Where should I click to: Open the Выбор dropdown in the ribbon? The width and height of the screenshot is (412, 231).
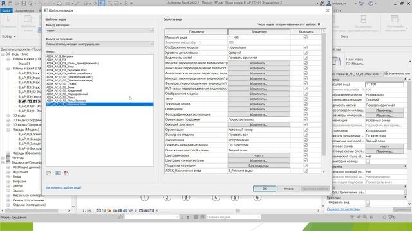pos(9,37)
